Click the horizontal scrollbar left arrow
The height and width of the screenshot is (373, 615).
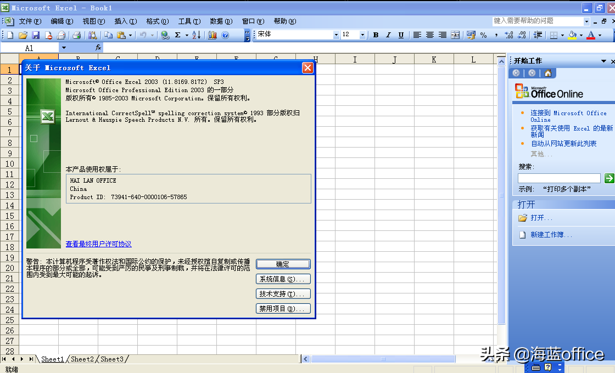tap(306, 359)
